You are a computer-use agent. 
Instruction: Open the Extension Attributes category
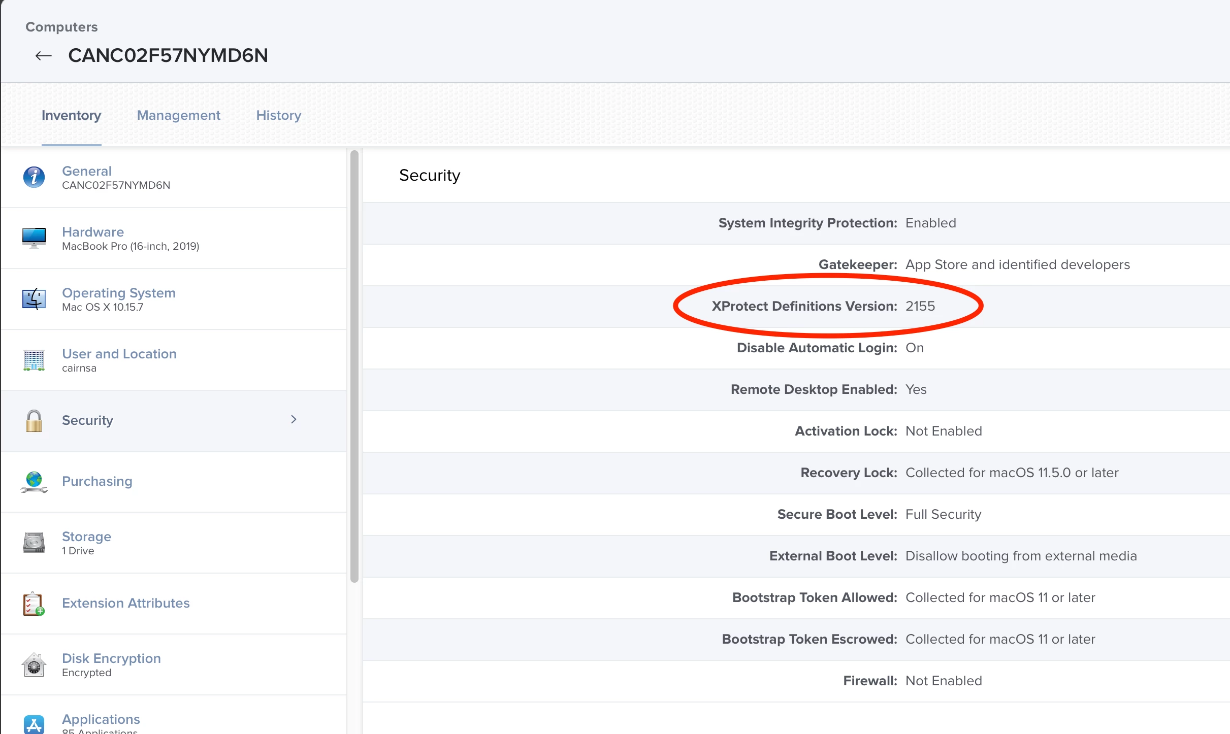click(x=125, y=603)
